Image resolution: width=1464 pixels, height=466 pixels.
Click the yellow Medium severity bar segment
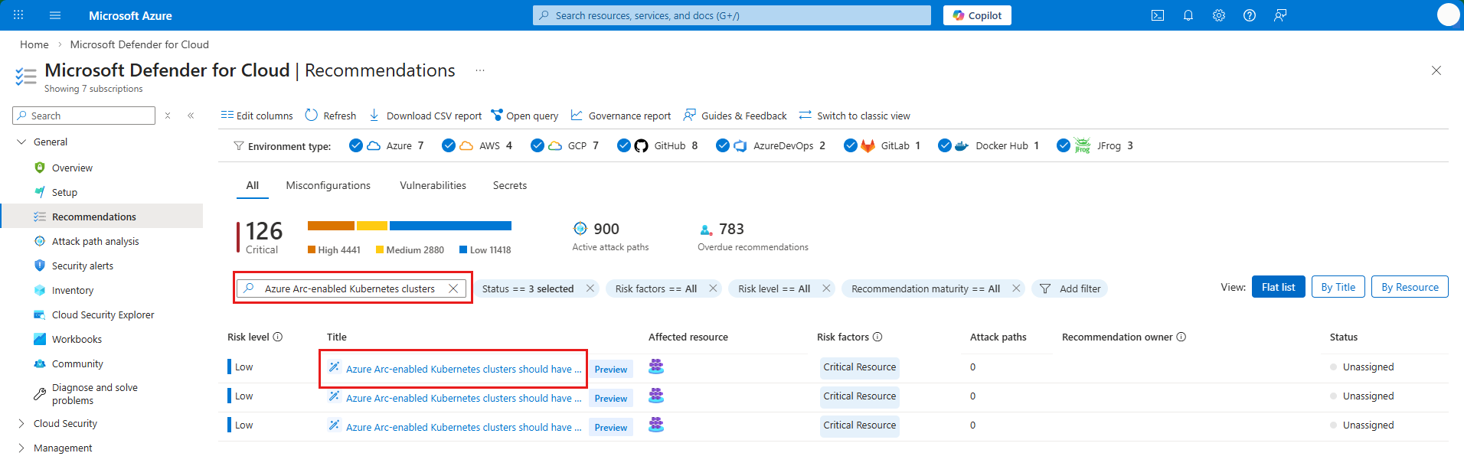372,226
